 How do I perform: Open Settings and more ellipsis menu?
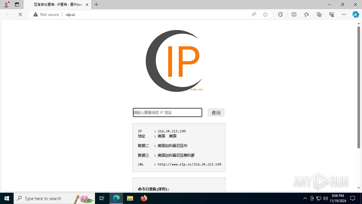point(344,14)
